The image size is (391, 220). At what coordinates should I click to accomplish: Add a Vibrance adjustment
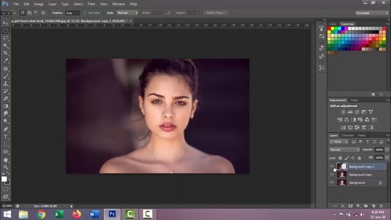371,112
